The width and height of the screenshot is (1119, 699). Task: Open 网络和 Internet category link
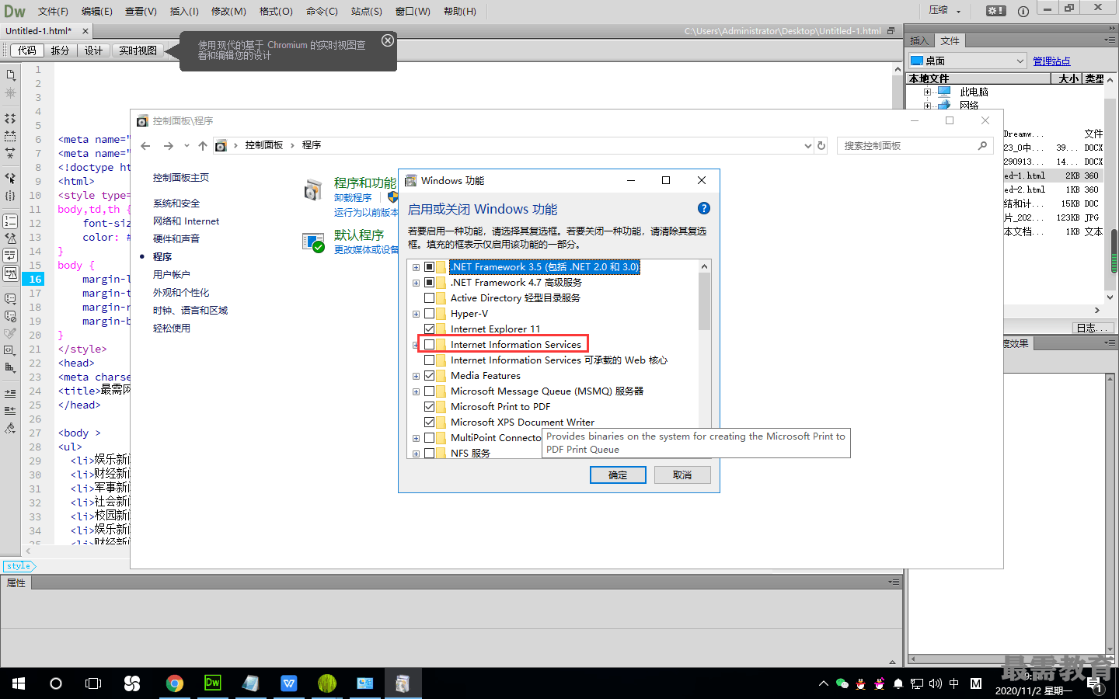186,221
